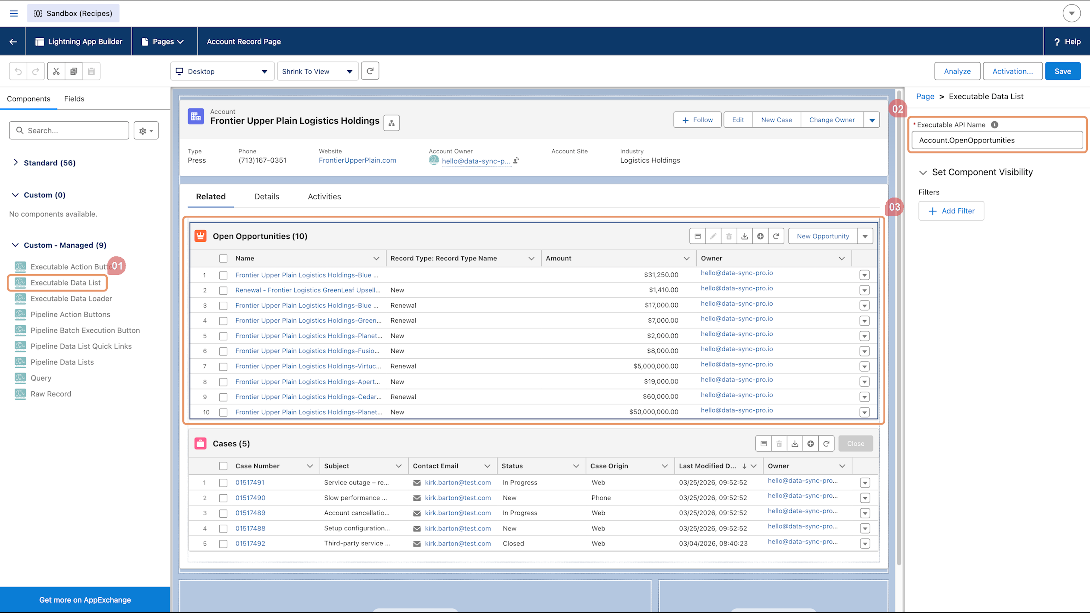Refresh the canvas preview
Viewport: 1090px width, 613px height.
(x=370, y=71)
